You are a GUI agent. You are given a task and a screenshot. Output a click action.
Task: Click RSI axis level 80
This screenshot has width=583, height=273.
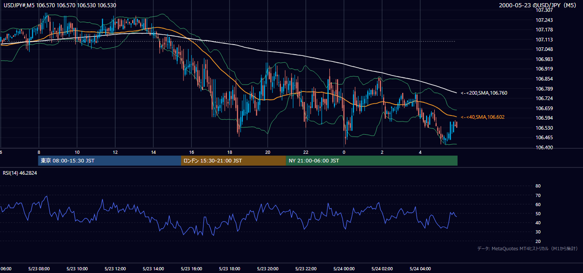click(538, 186)
